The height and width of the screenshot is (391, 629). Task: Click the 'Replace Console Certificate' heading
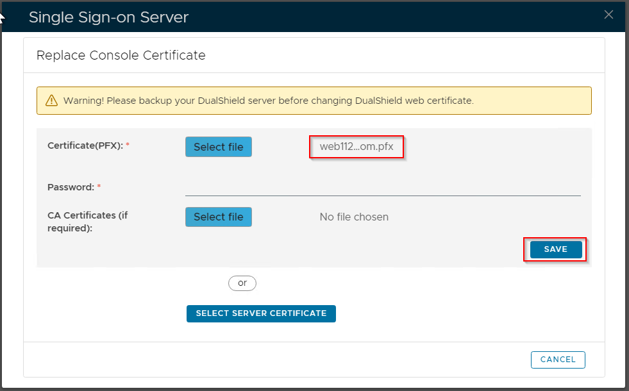coord(121,55)
